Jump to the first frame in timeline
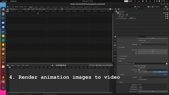 [x=56, y=65]
